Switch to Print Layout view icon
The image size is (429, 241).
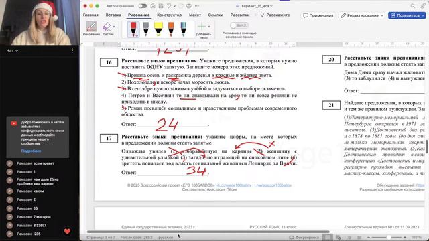327,238
